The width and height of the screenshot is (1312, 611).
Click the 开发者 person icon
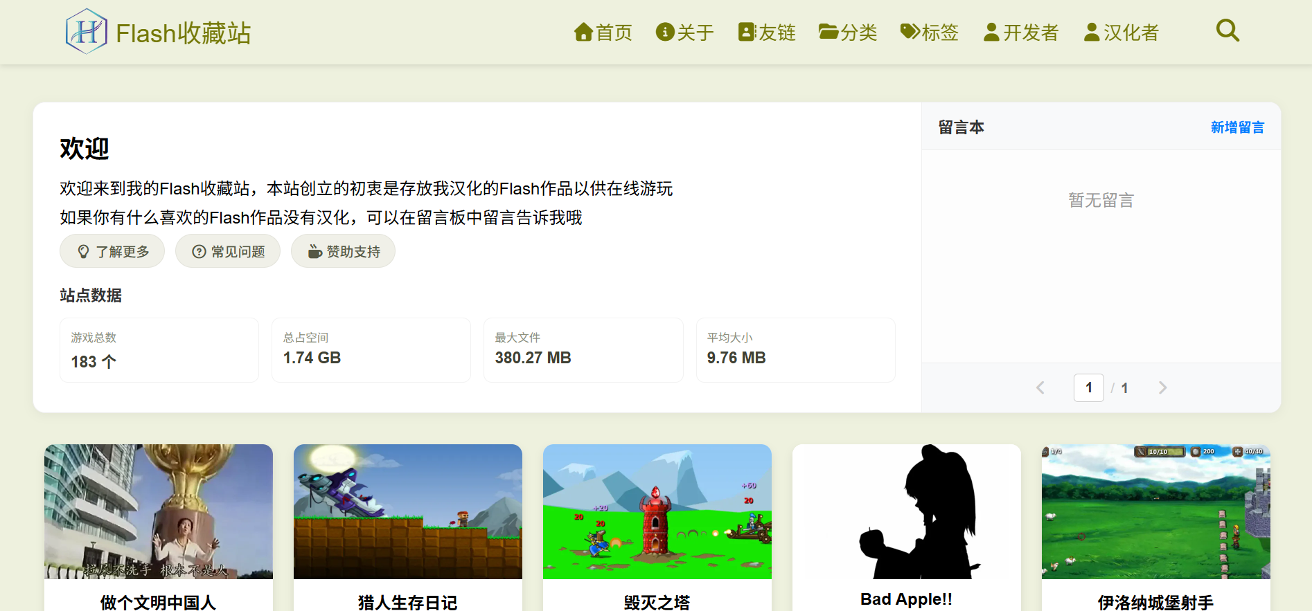pyautogui.click(x=991, y=33)
